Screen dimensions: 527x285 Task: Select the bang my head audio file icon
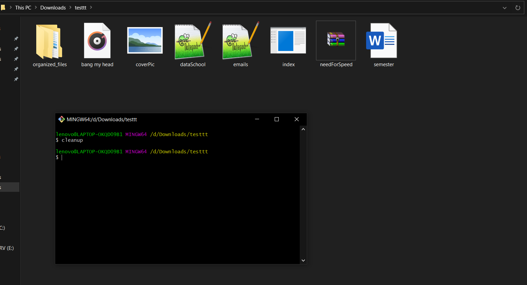97,41
